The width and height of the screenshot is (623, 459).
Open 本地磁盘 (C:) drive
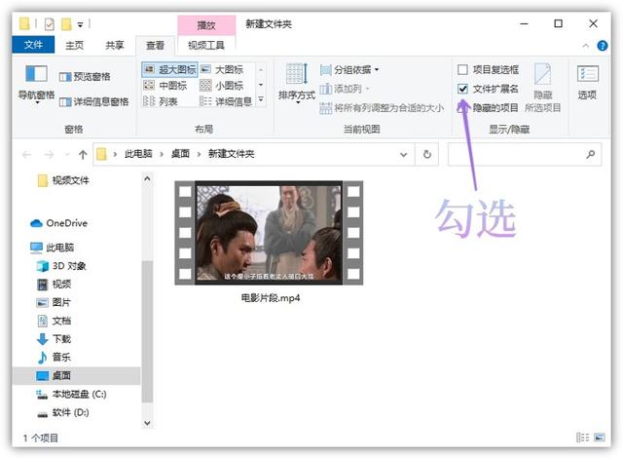71,394
